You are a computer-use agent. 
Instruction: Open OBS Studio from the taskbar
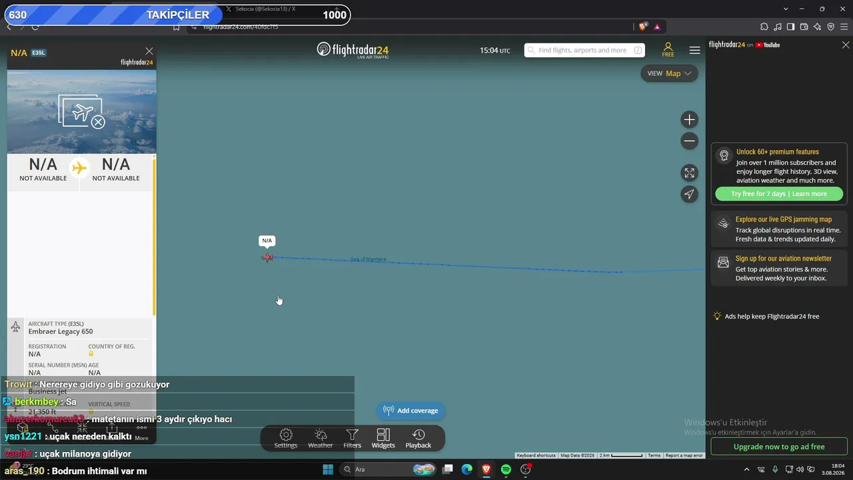coord(525,469)
